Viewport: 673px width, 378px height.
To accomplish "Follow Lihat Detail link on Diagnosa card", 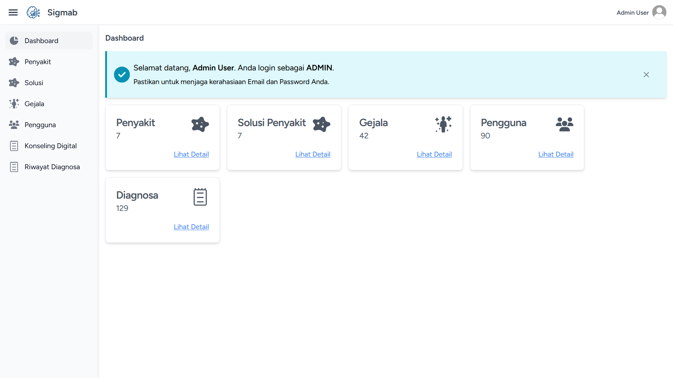I will click(x=191, y=227).
